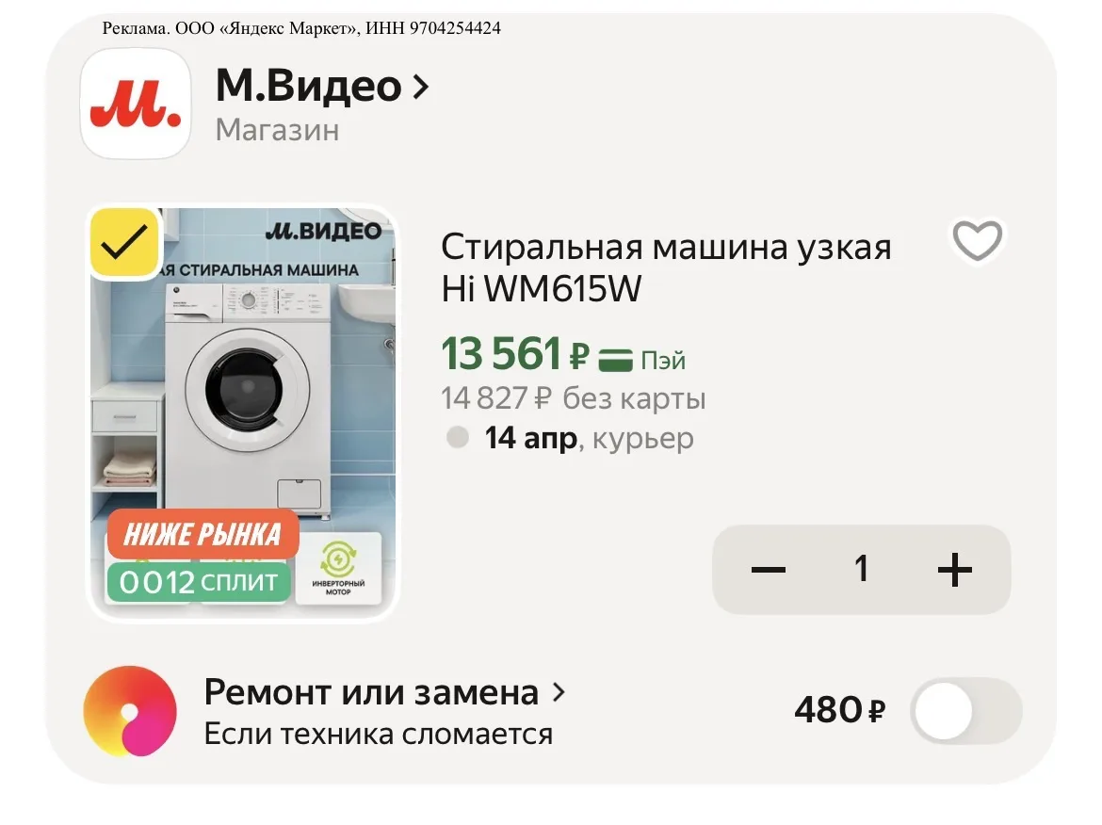Click the Ниже рынка orange badge
1102x825 pixels.
click(x=203, y=535)
